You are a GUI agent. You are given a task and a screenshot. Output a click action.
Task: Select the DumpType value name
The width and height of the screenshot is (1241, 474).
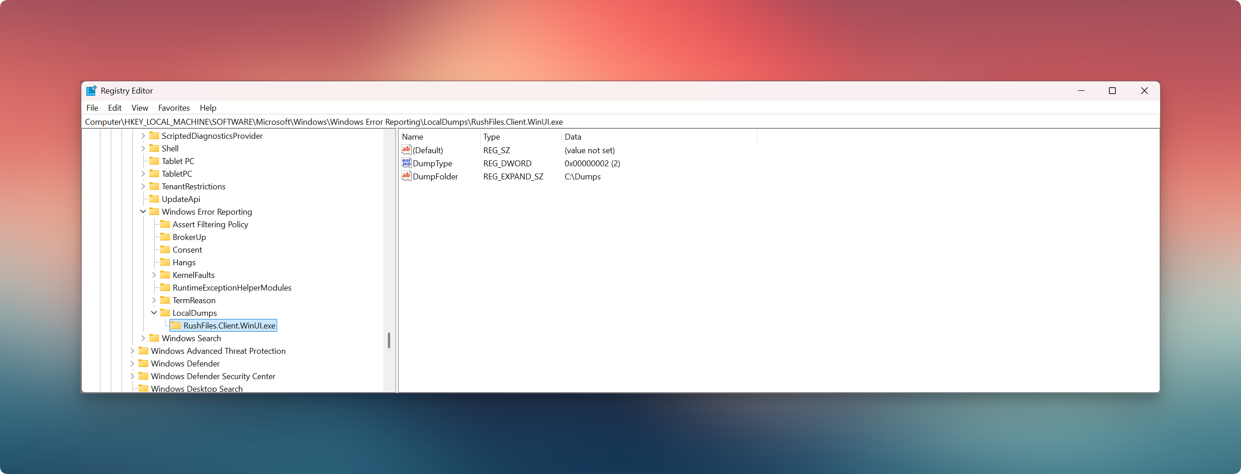[x=432, y=163]
